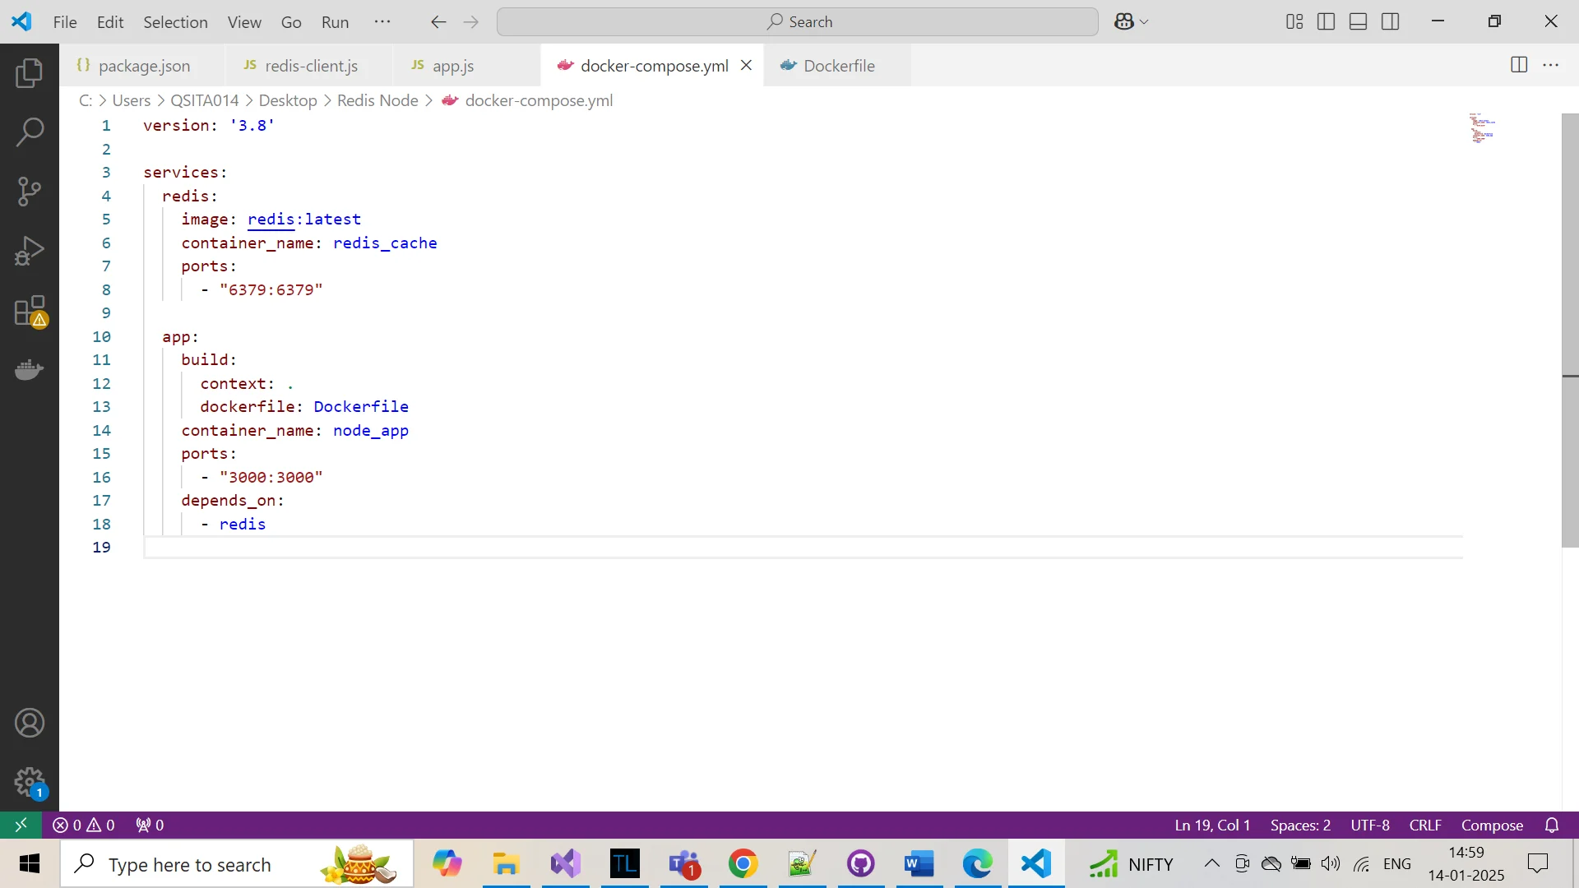Open the More Actions ellipsis menu
The image size is (1579, 888).
pos(1552,65)
